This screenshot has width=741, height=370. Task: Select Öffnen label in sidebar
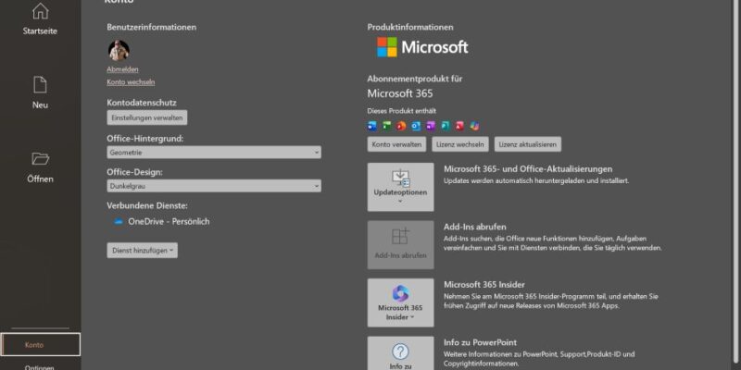(40, 179)
